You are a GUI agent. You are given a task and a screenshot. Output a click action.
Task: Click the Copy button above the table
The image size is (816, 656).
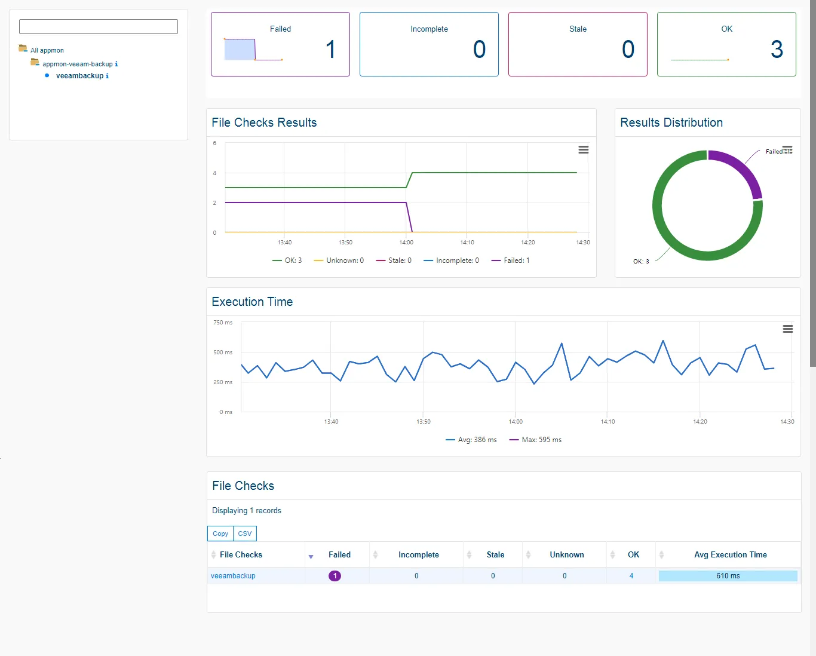click(220, 534)
